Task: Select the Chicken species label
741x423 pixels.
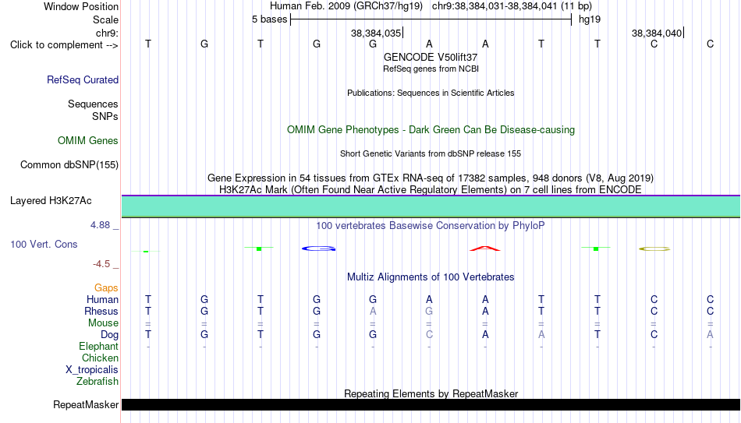Action: pyautogui.click(x=100, y=358)
